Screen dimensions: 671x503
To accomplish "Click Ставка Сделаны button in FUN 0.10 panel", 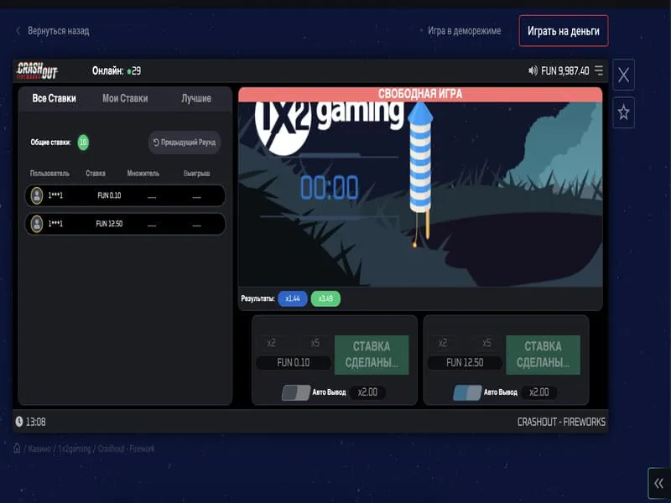I will coord(372,355).
